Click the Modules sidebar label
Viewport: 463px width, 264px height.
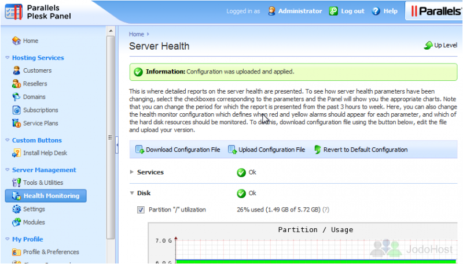(x=34, y=222)
